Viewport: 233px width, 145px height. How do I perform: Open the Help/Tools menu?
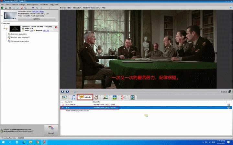tap(54, 5)
